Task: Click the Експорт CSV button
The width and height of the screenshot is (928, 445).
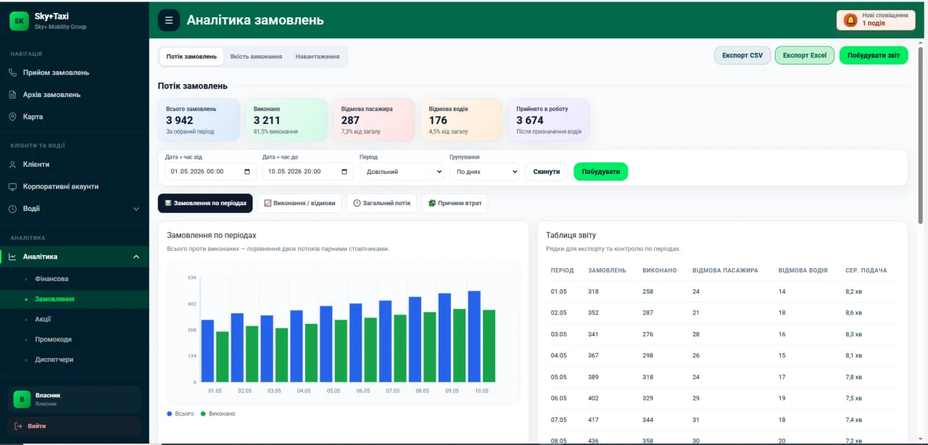Action: 742,56
